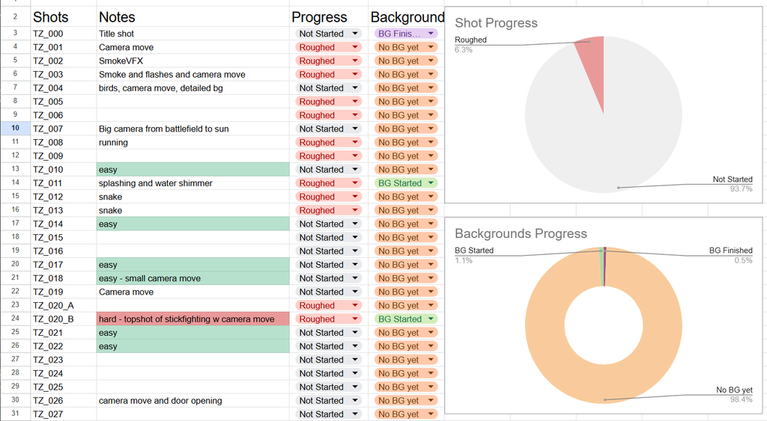Click the Backgrounds Progress chart title
Viewport: 767px width, 421px height.
(x=521, y=233)
